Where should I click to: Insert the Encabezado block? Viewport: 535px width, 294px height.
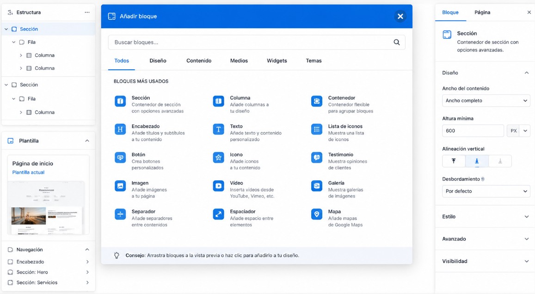point(150,132)
